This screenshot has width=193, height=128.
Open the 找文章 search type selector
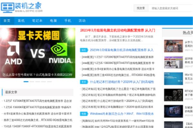(x=141, y=8)
